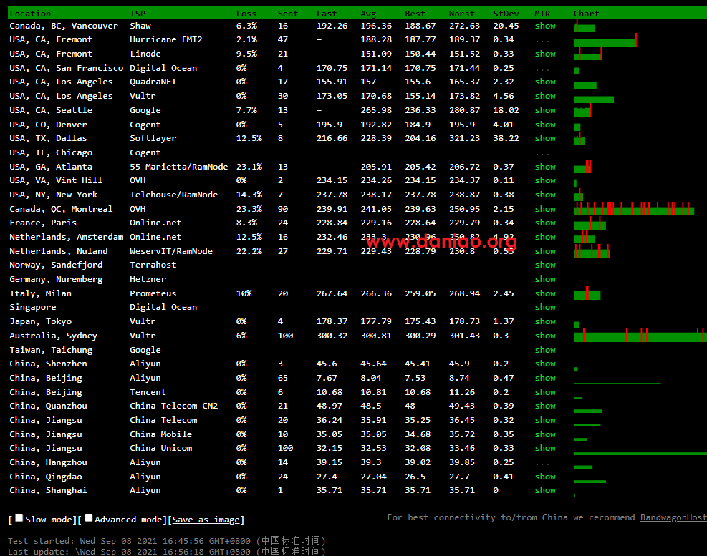Select the 38.22 StDev value for Dallas
This screenshot has height=556, width=707.
506,138
